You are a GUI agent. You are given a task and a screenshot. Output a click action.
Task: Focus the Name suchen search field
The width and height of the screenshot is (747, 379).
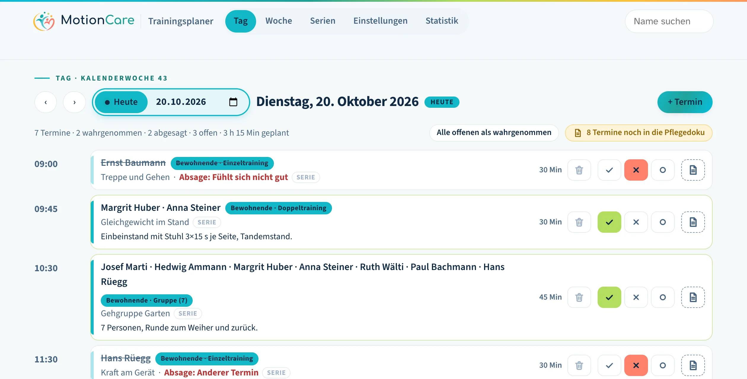(669, 21)
